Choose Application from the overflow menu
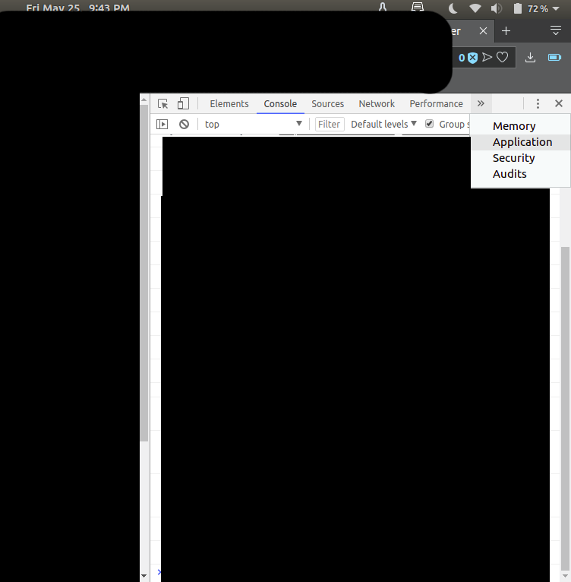 521,142
